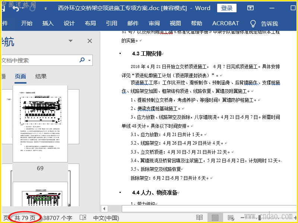Screen dimensions: 298x223
Task: Open the 引用 ribbon tab
Action: point(111,23)
